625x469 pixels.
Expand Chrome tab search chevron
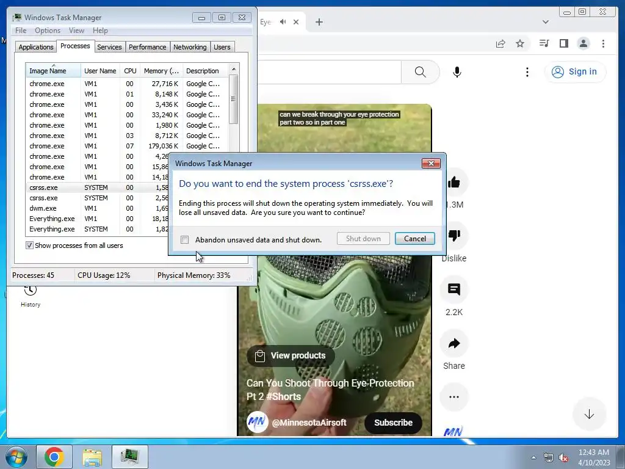pyautogui.click(x=545, y=22)
